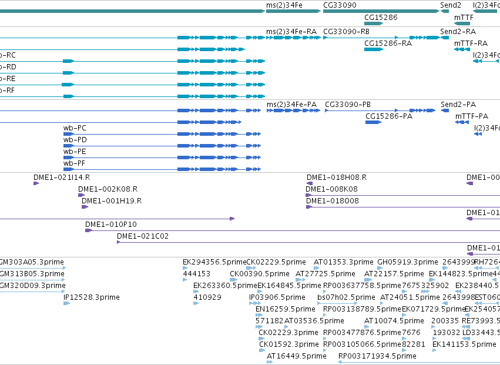
Task: Select the AT24051.5prime EST label
Action: [410, 297]
